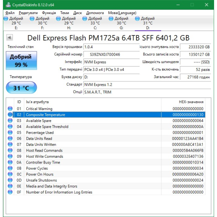The image size is (217, 217).
Task: Open the Функція menu
Action: point(49,13)
